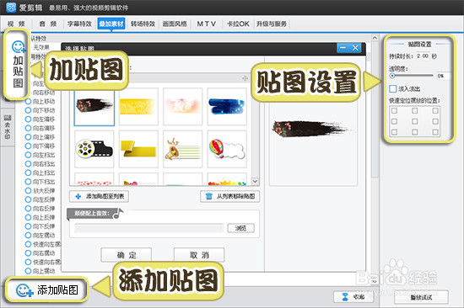
Task: Select the pink pastel sticker thumbnail
Action: click(x=182, y=107)
